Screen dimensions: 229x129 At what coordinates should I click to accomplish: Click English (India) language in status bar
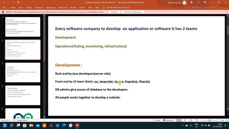click(x=22, y=120)
